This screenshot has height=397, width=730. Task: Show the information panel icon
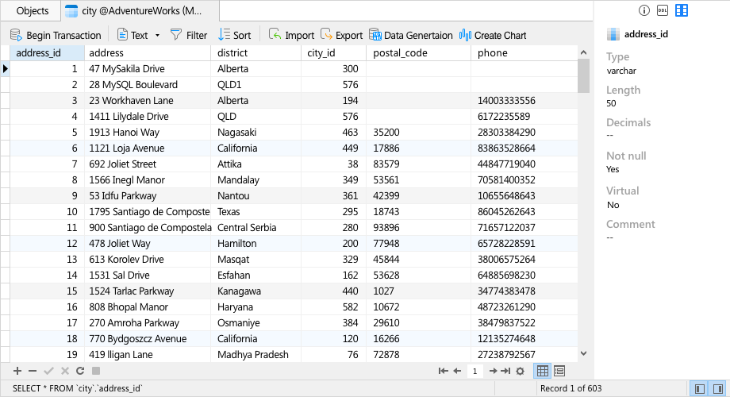pyautogui.click(x=644, y=10)
